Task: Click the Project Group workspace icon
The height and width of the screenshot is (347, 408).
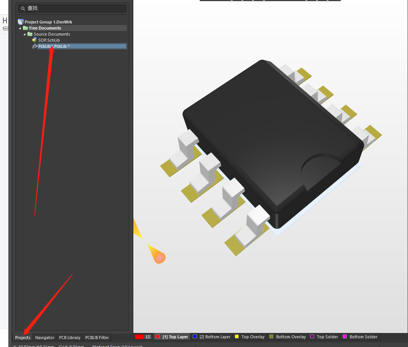Action: [20, 22]
